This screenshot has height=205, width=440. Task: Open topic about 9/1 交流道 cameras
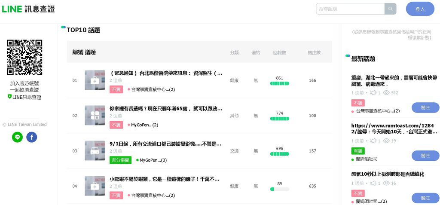pyautogui.click(x=165, y=144)
